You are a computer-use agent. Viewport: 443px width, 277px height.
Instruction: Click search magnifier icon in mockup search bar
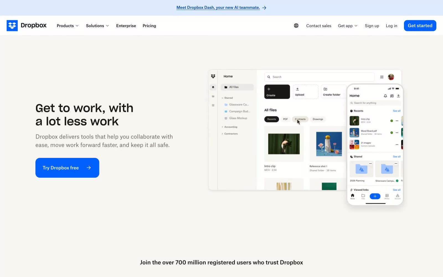(x=269, y=77)
